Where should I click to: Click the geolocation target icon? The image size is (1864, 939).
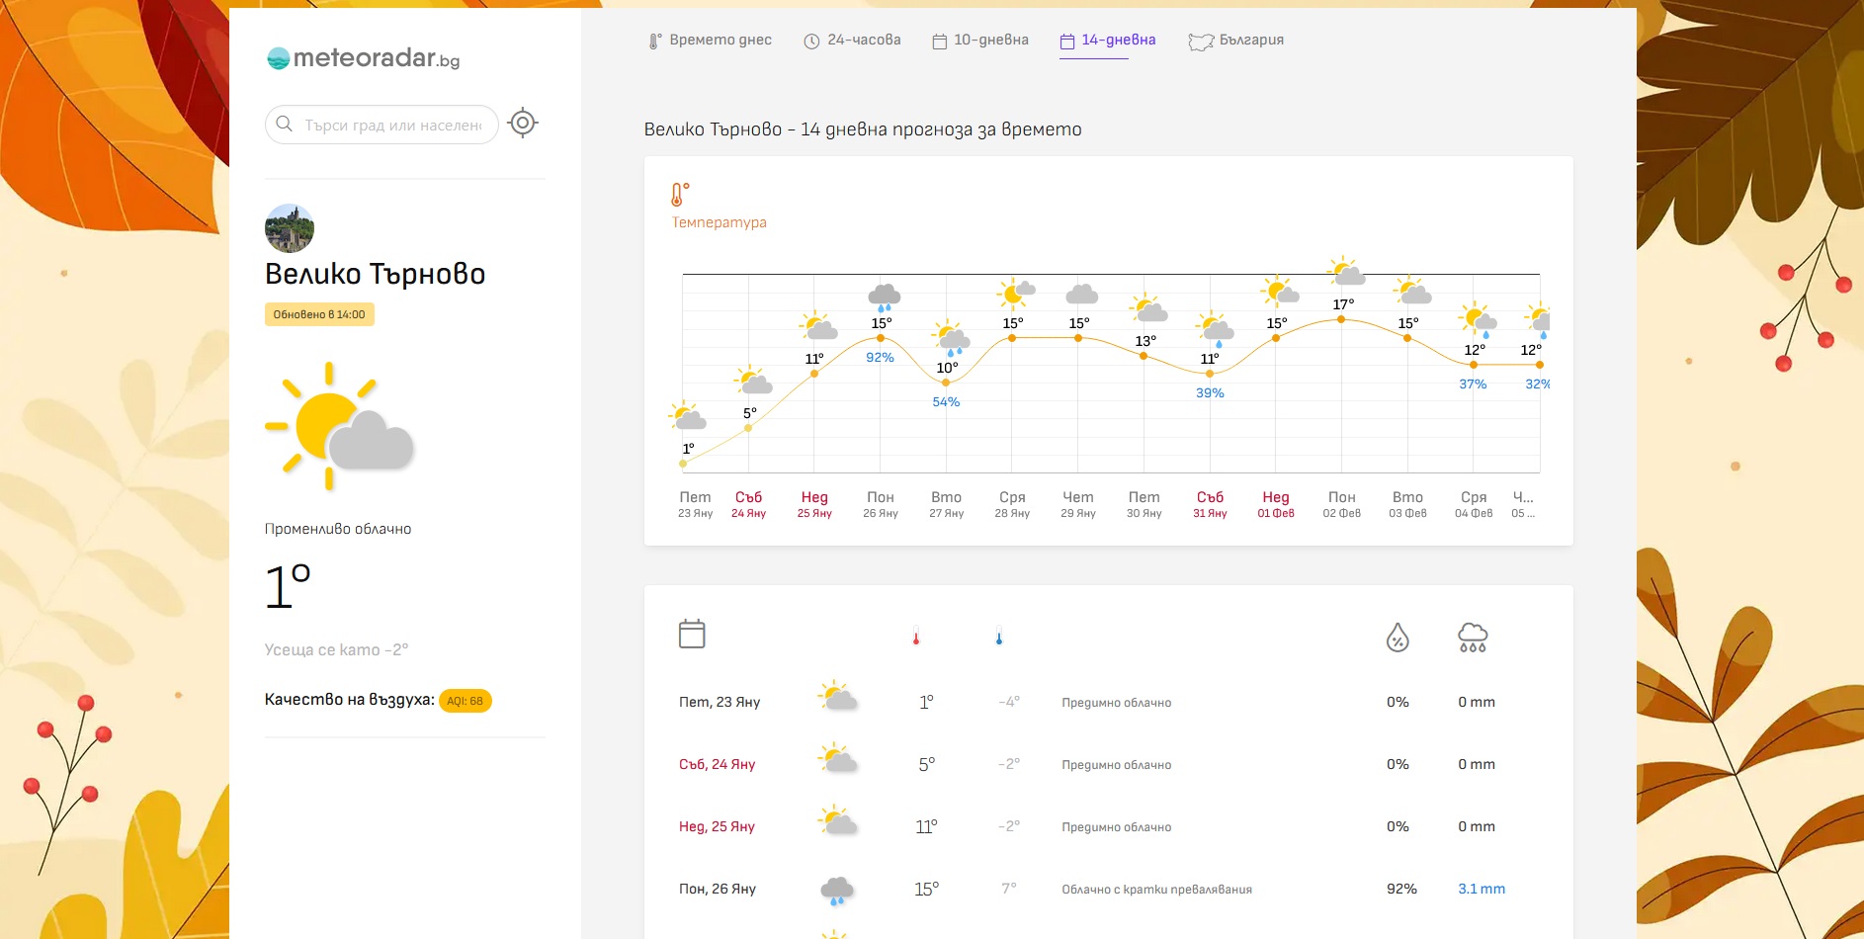coord(522,124)
